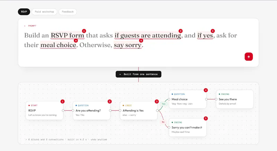Click input connector of "Attending is Yes" block
The width and height of the screenshot is (277, 151).
point(120,110)
